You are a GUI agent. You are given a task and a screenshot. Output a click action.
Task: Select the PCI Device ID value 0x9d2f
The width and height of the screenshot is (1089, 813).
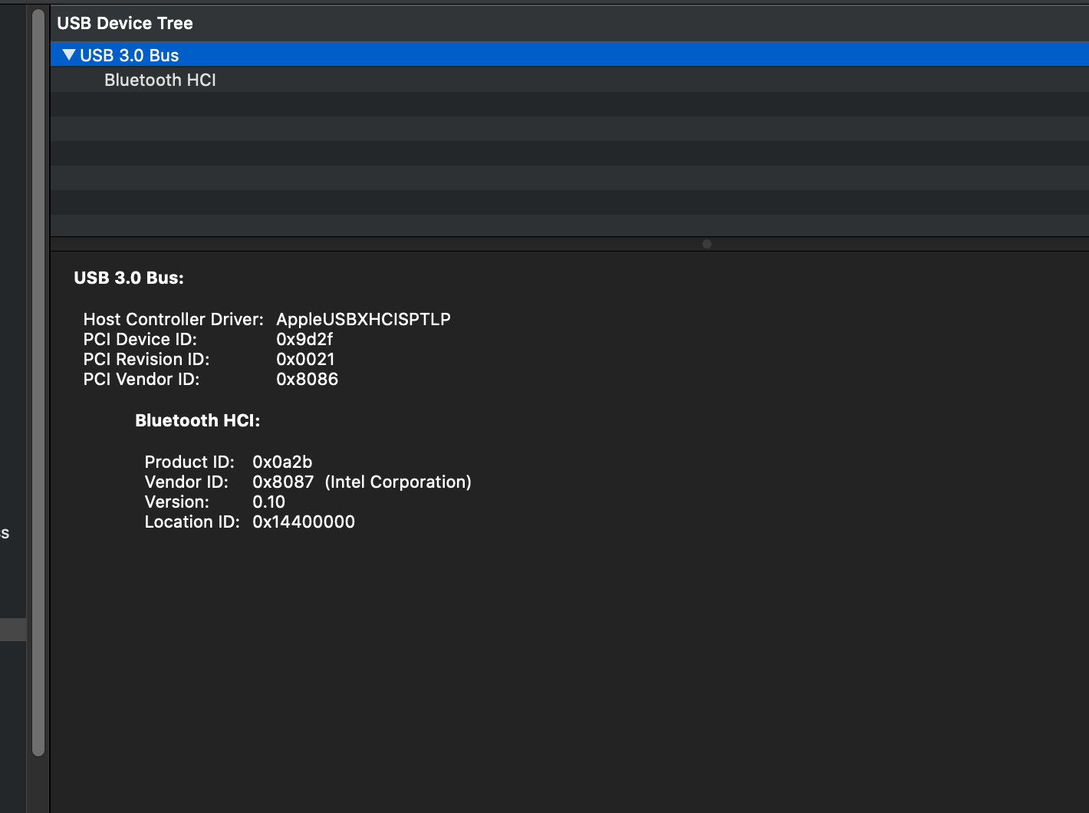tap(304, 339)
